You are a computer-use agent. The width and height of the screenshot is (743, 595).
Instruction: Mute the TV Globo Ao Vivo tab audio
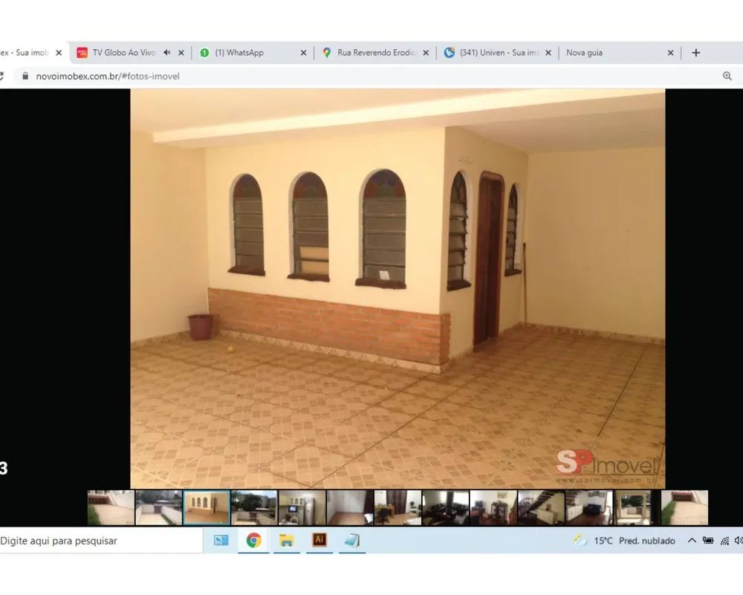click(166, 53)
